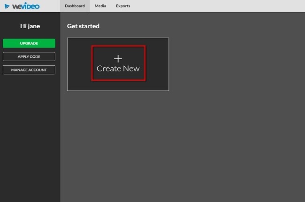Click the Hi jane greeting
305x202 pixels.
(x=30, y=26)
